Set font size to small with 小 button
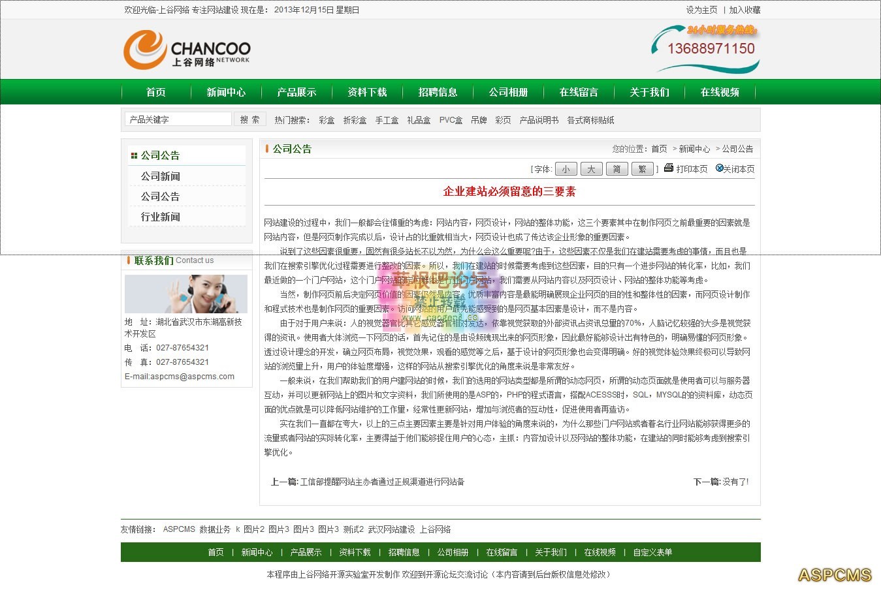 point(566,169)
